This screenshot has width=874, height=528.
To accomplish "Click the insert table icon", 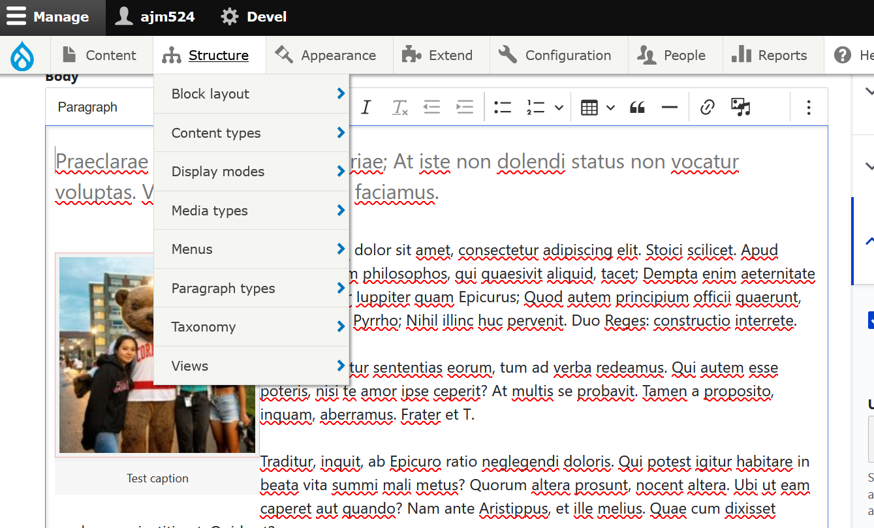I will coord(589,108).
